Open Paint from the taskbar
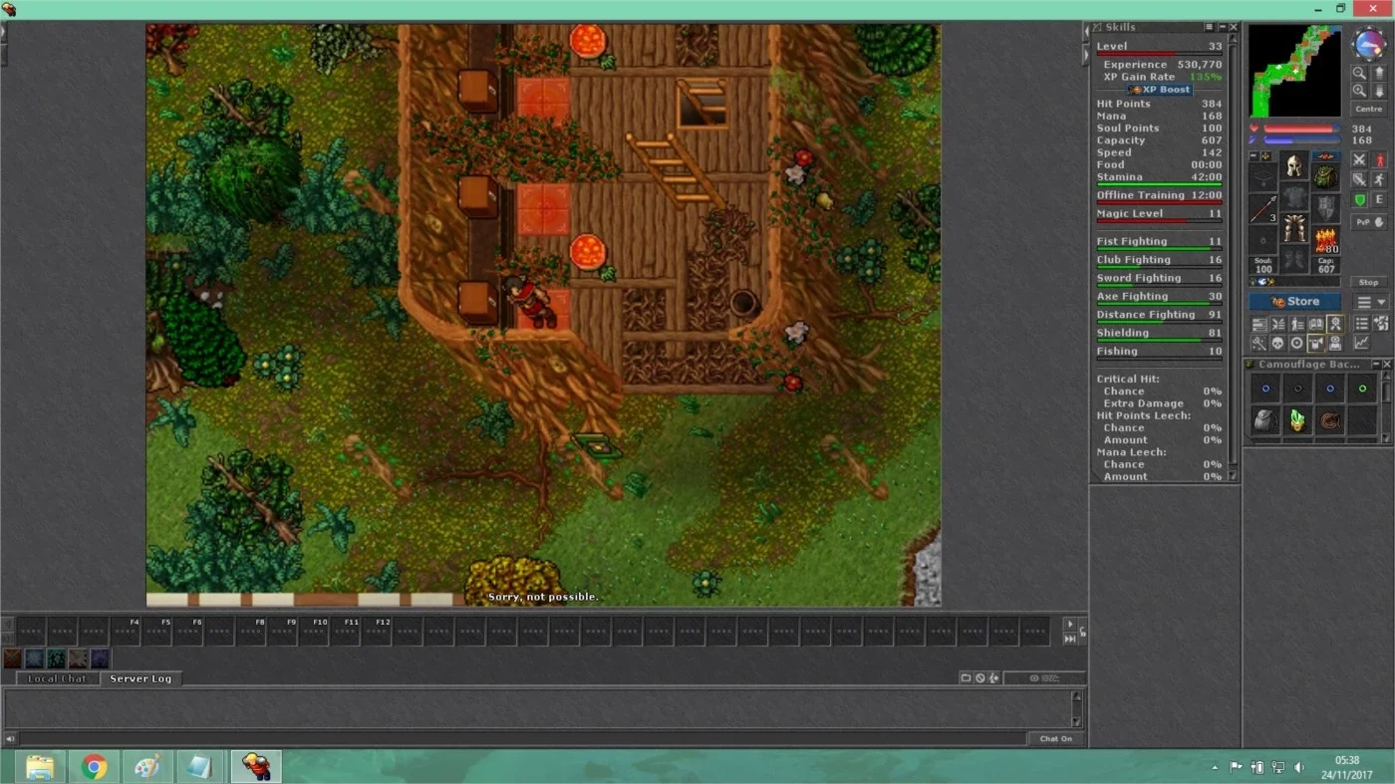This screenshot has height=784, width=1395. tap(147, 766)
